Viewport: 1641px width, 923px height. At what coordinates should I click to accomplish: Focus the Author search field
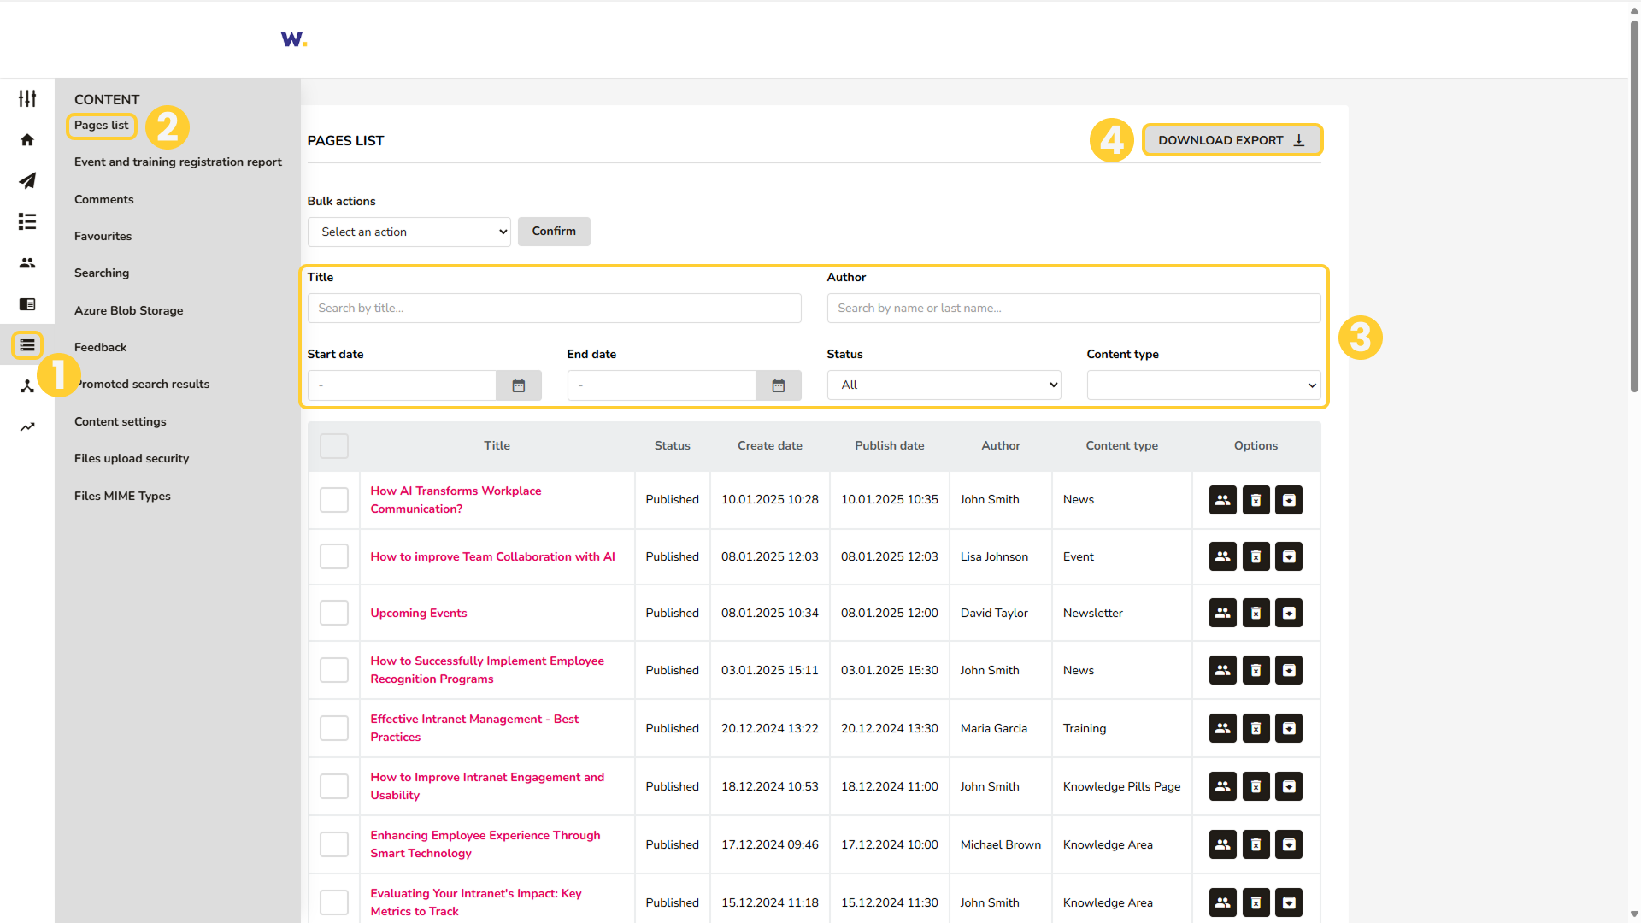point(1074,309)
